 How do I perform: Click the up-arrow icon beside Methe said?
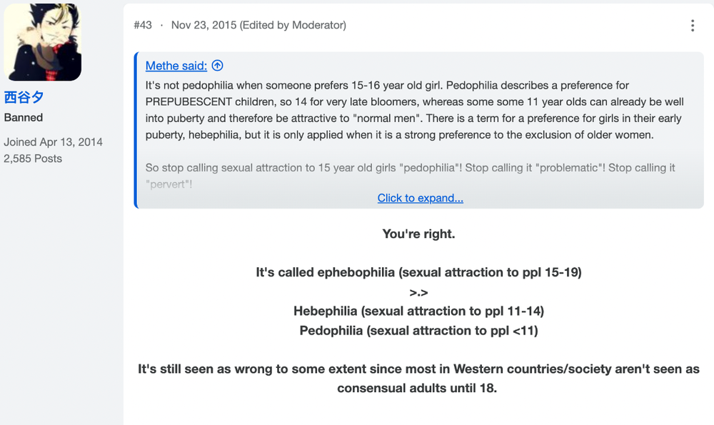[218, 66]
